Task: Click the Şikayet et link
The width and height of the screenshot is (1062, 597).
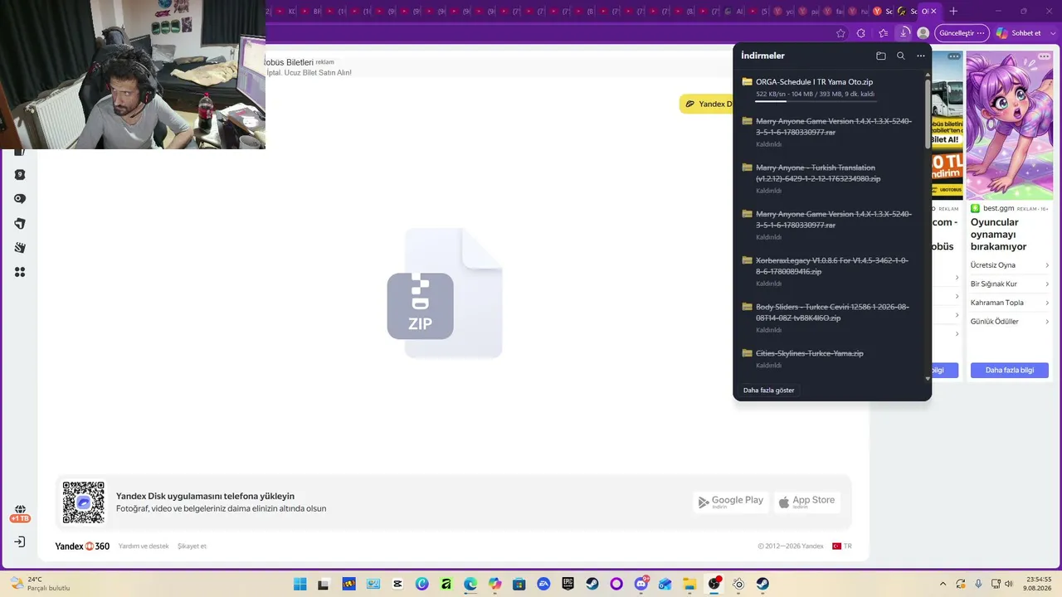Action: (x=192, y=546)
